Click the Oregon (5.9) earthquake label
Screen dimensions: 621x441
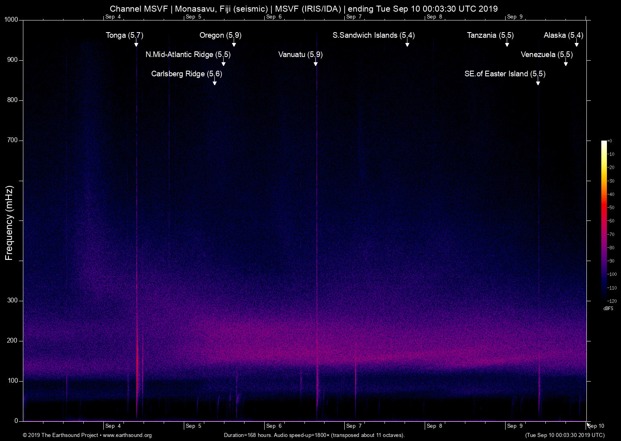coord(220,35)
